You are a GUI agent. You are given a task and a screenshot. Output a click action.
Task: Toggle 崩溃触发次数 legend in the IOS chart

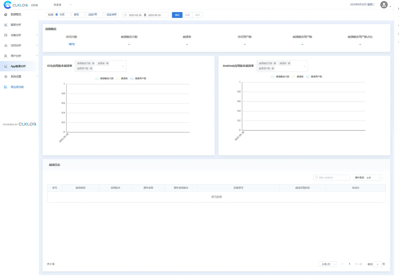tap(104, 78)
